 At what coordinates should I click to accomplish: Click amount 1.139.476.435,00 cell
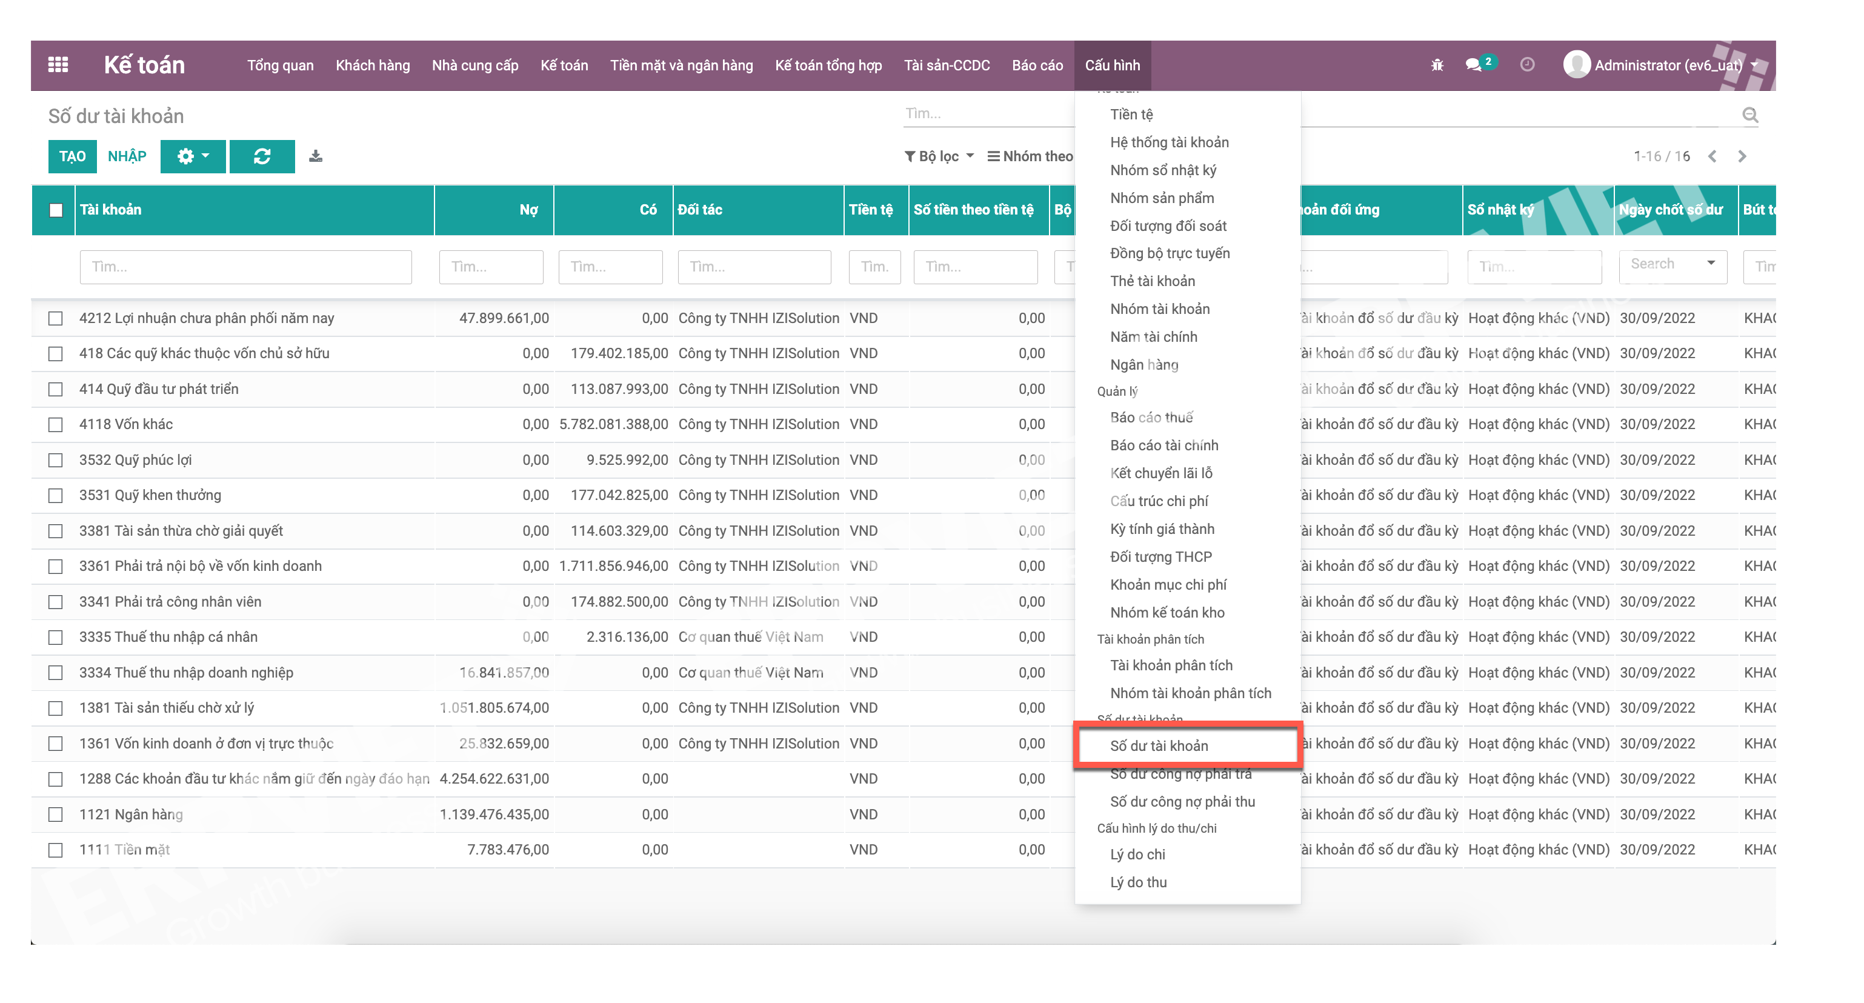click(x=494, y=815)
